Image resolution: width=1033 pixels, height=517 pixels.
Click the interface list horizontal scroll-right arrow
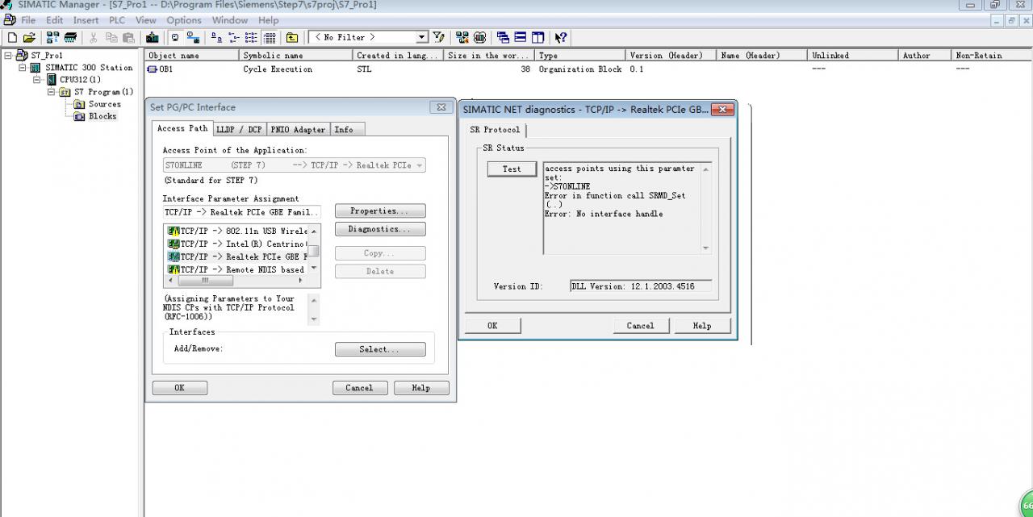pos(301,281)
